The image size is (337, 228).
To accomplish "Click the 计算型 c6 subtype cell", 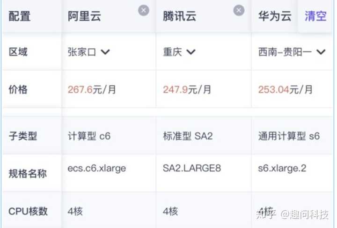I will [x=89, y=137].
